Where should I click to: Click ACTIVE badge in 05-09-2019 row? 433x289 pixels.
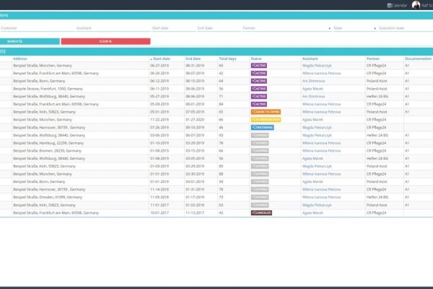259,104
